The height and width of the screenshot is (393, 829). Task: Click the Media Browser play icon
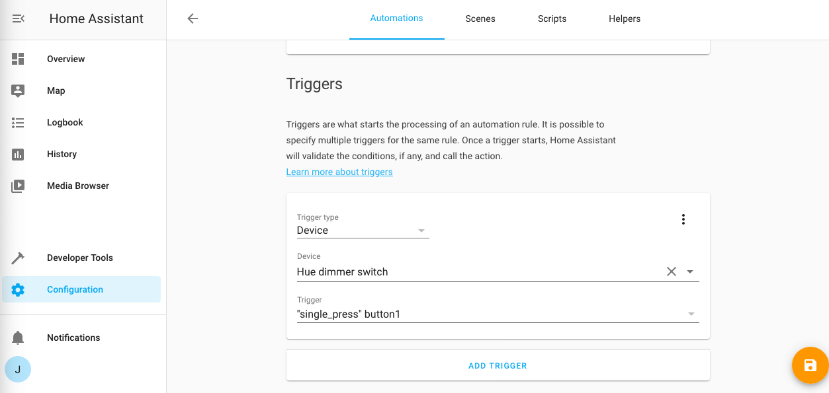pos(18,186)
